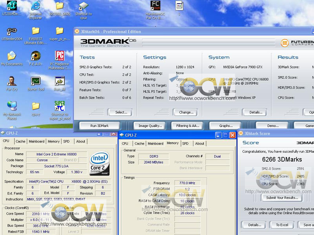Click the '6266 3DMarks' score text
The height and width of the screenshot is (235, 314).
282,159
